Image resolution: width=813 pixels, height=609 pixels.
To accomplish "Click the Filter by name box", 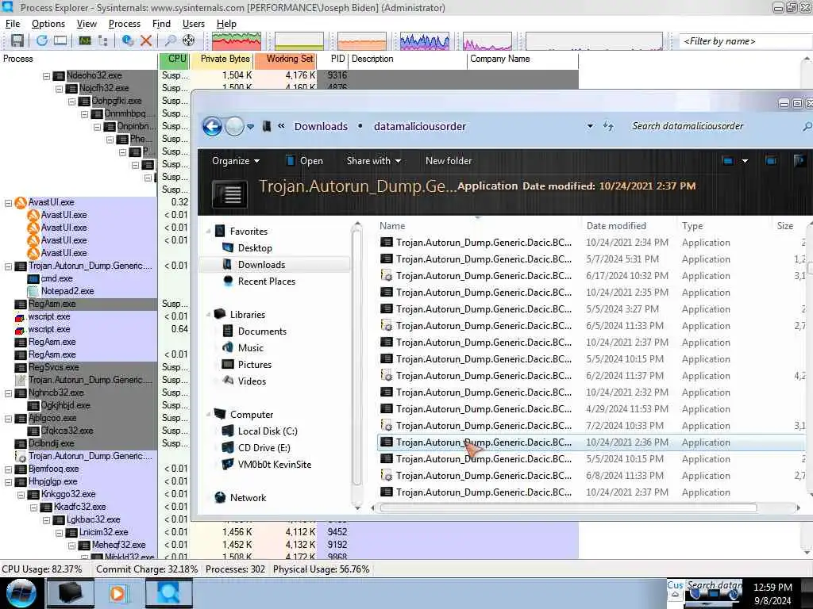I will 746,41.
